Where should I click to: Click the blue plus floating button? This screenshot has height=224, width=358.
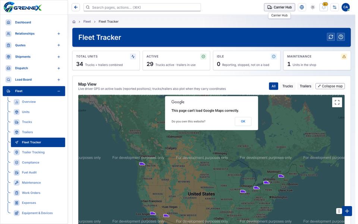point(347,211)
